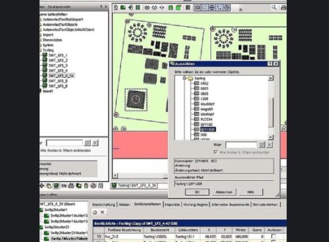
Task: Click the trash can icon below the tree panel
Action: click(86, 186)
